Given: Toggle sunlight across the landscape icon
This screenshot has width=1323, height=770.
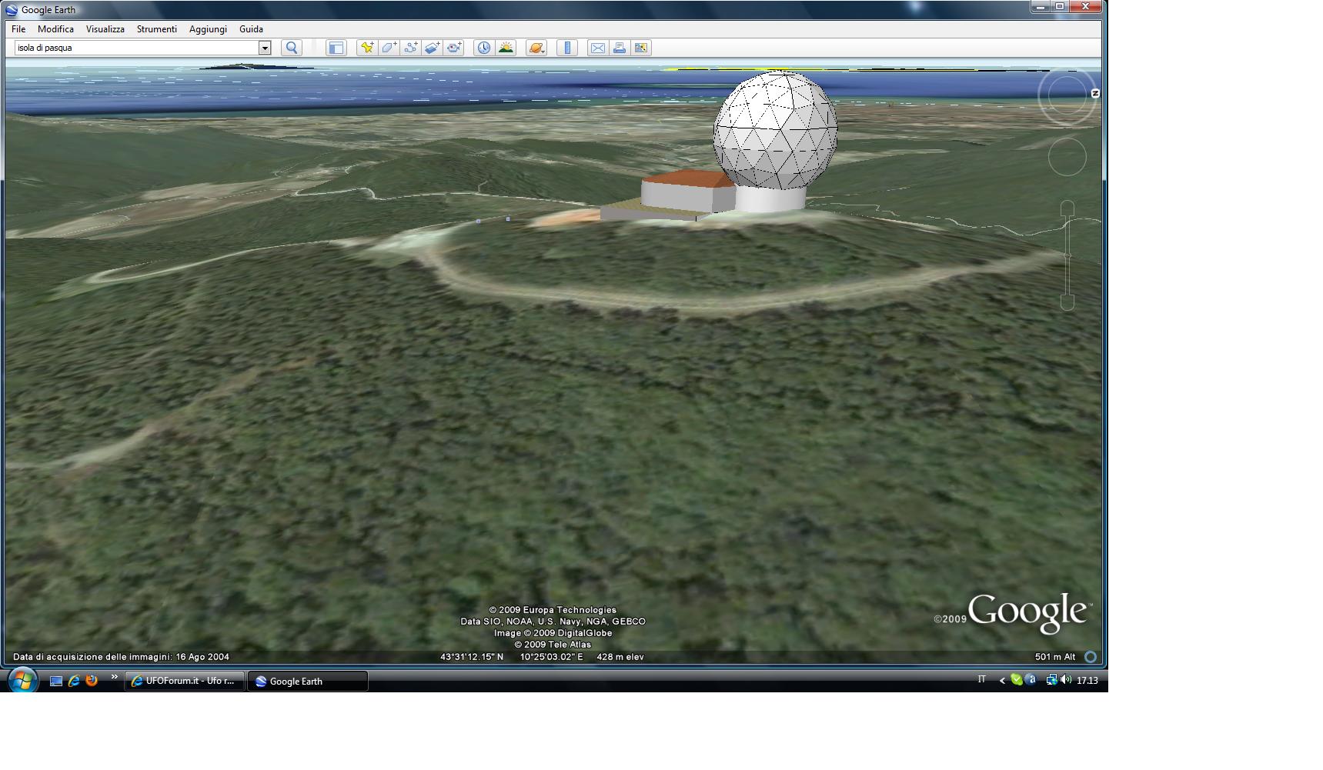Looking at the screenshot, I should 506,48.
